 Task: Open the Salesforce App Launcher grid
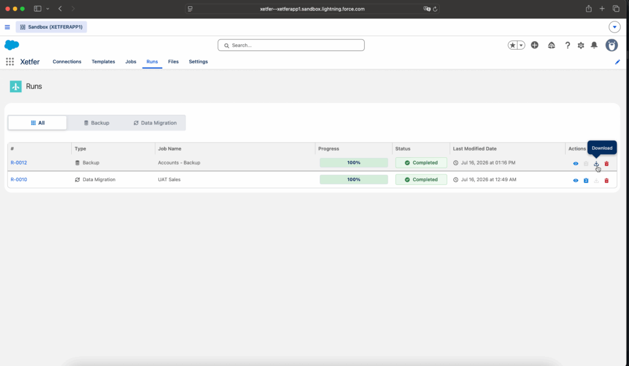tap(10, 61)
